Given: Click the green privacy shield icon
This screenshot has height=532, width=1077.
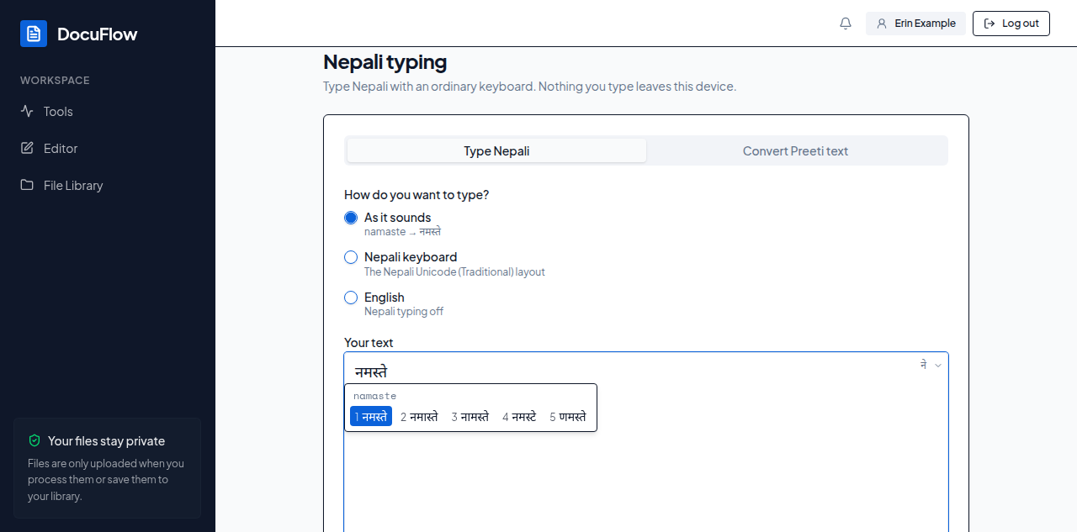Looking at the screenshot, I should pyautogui.click(x=34, y=440).
